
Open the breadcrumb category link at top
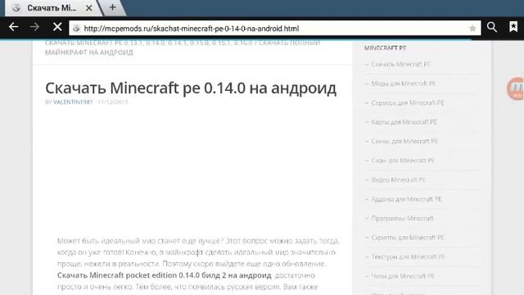[183, 48]
